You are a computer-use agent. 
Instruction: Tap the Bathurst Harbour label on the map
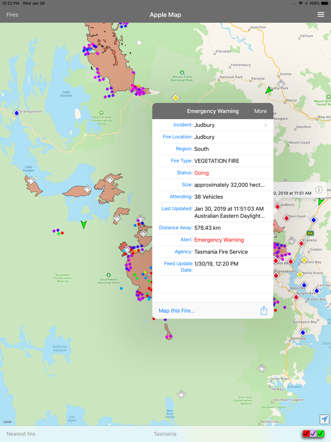tap(60, 348)
